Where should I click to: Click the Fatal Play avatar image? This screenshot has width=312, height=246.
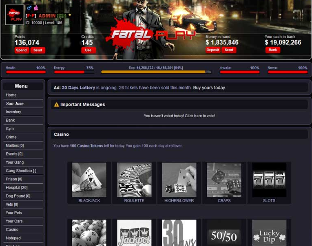15,15
